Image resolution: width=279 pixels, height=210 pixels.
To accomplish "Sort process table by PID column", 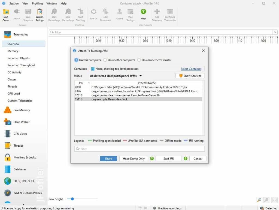I will [x=83, y=83].
